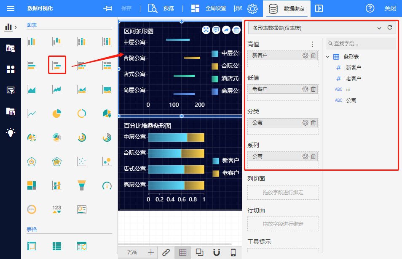The width and height of the screenshot is (402, 259).
Task: Click the 预览 preview button
Action: tap(161, 8)
